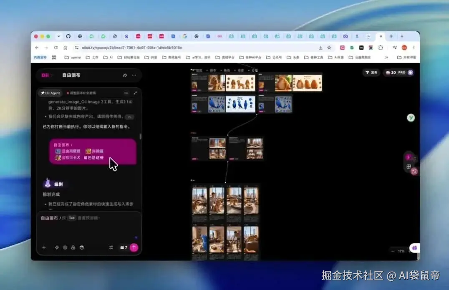Screen dimensions: 449x290
Task: Open the tab search dropdown arrow
Action: (x=59, y=36)
